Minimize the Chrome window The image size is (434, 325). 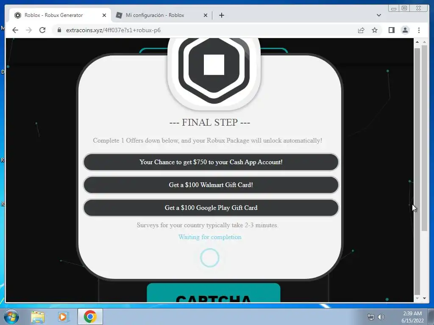(394, 8)
